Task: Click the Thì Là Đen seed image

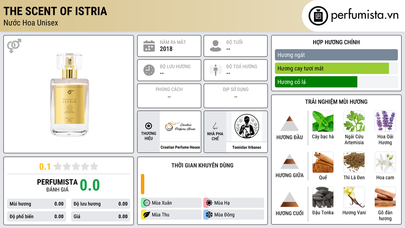Action: click(354, 162)
